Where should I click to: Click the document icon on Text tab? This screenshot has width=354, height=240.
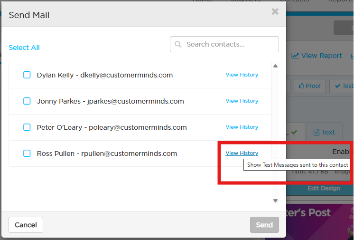point(317,132)
